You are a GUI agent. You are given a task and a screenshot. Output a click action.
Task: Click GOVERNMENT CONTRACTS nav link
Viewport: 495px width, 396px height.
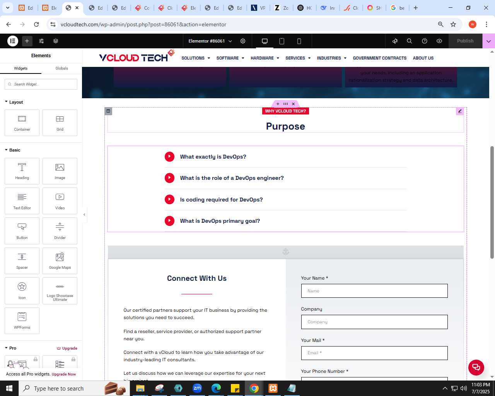[x=379, y=58]
